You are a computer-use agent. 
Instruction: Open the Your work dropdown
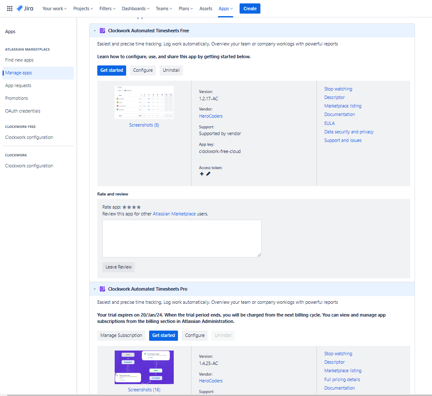click(x=54, y=8)
